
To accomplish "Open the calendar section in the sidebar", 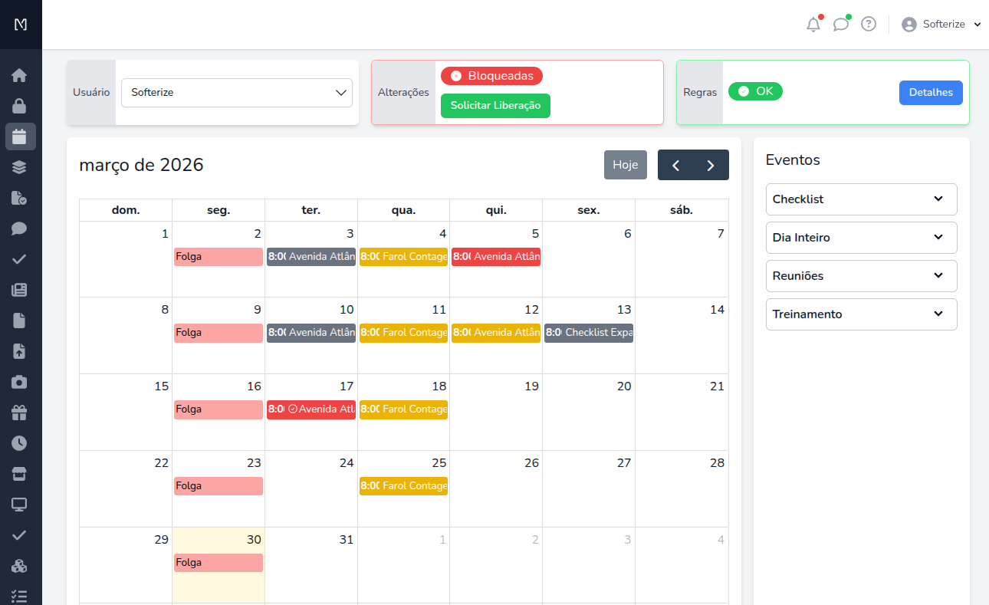I will pyautogui.click(x=20, y=136).
